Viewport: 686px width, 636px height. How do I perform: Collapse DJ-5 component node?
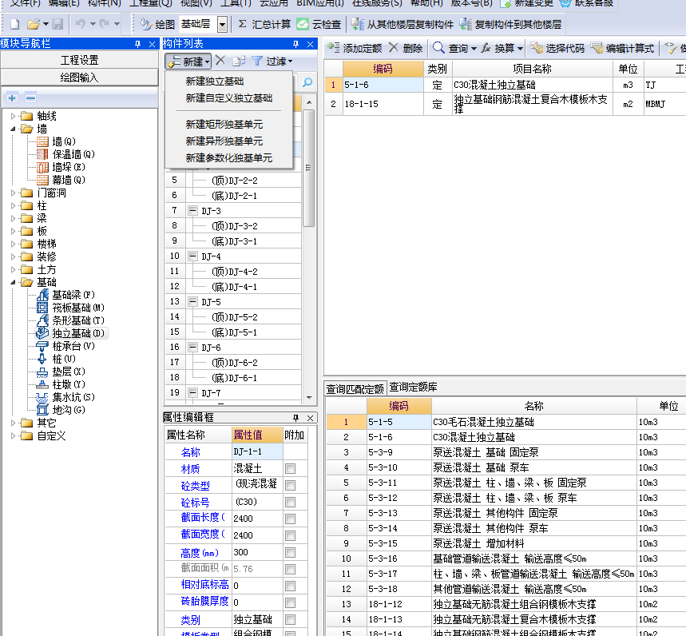pyautogui.click(x=192, y=301)
